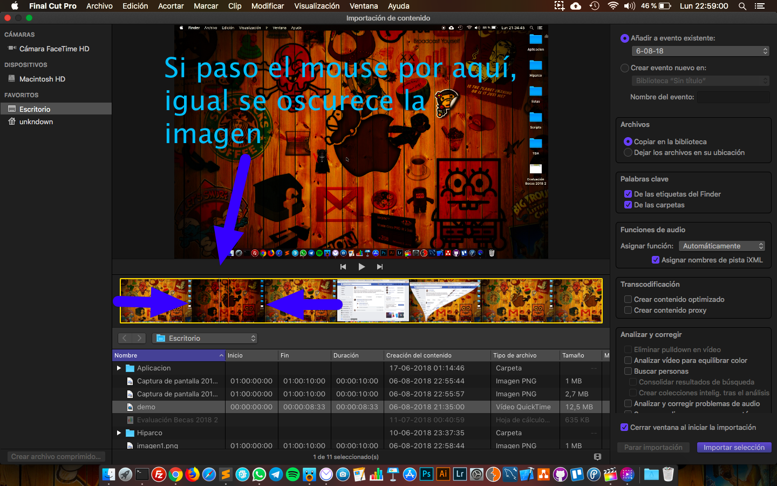The height and width of the screenshot is (486, 777).
Task: Click the browser back arrow button
Action: point(125,338)
